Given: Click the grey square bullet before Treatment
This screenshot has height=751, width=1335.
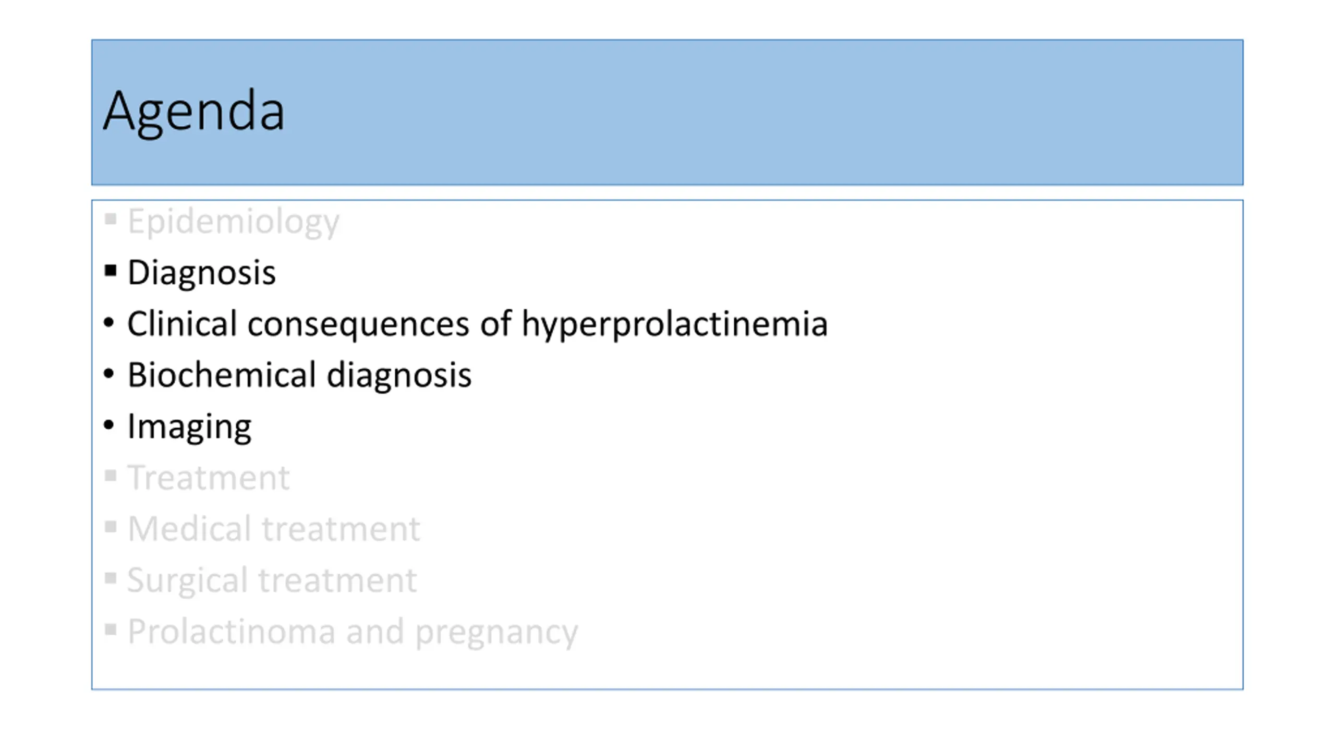Looking at the screenshot, I should pyautogui.click(x=110, y=476).
